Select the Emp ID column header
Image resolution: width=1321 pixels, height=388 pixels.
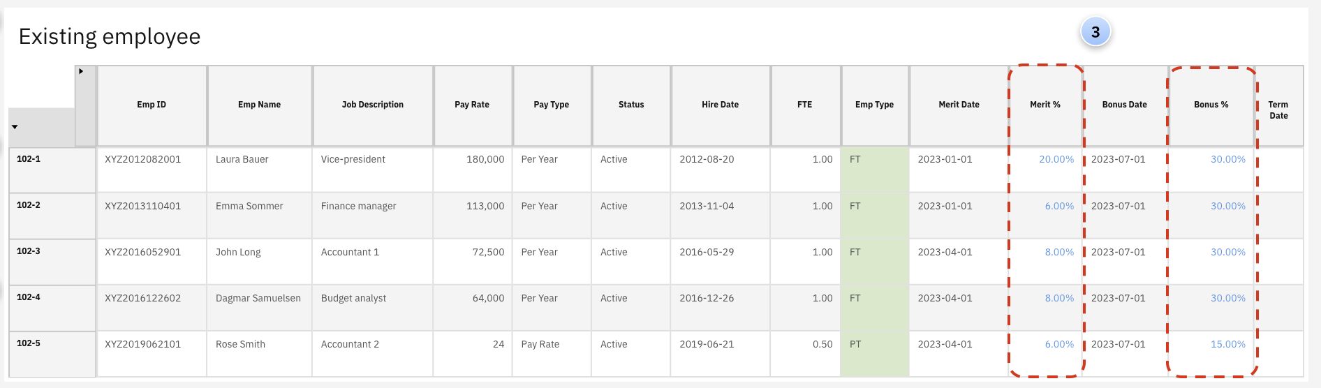(152, 105)
